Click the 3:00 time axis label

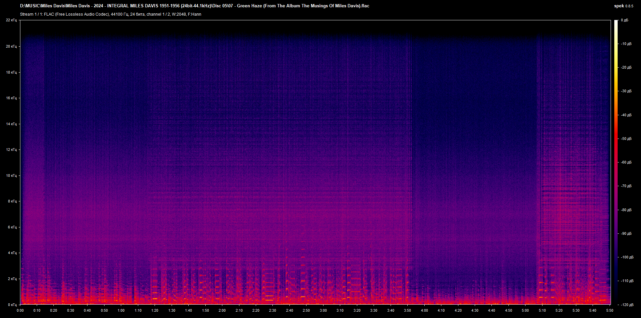click(x=323, y=310)
